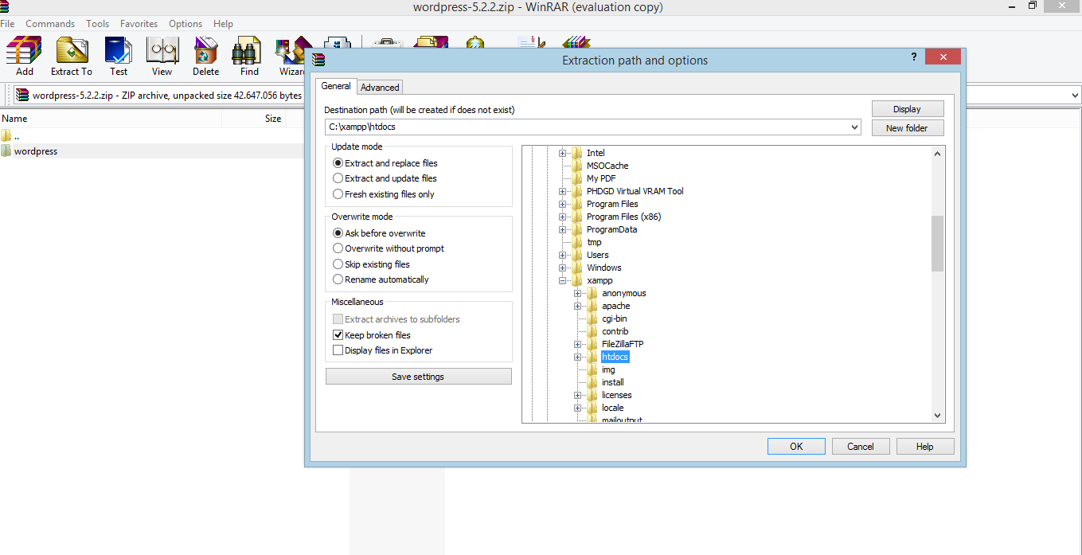Expand the Intel tree node
Viewport: 1082px width, 555px height.
[x=562, y=153]
